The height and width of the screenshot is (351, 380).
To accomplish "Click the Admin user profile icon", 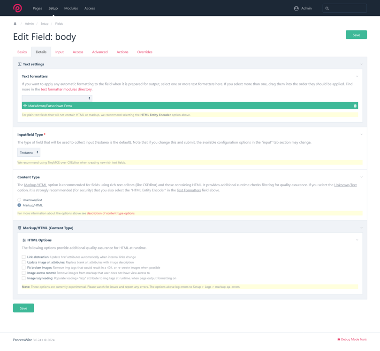I will click(296, 8).
